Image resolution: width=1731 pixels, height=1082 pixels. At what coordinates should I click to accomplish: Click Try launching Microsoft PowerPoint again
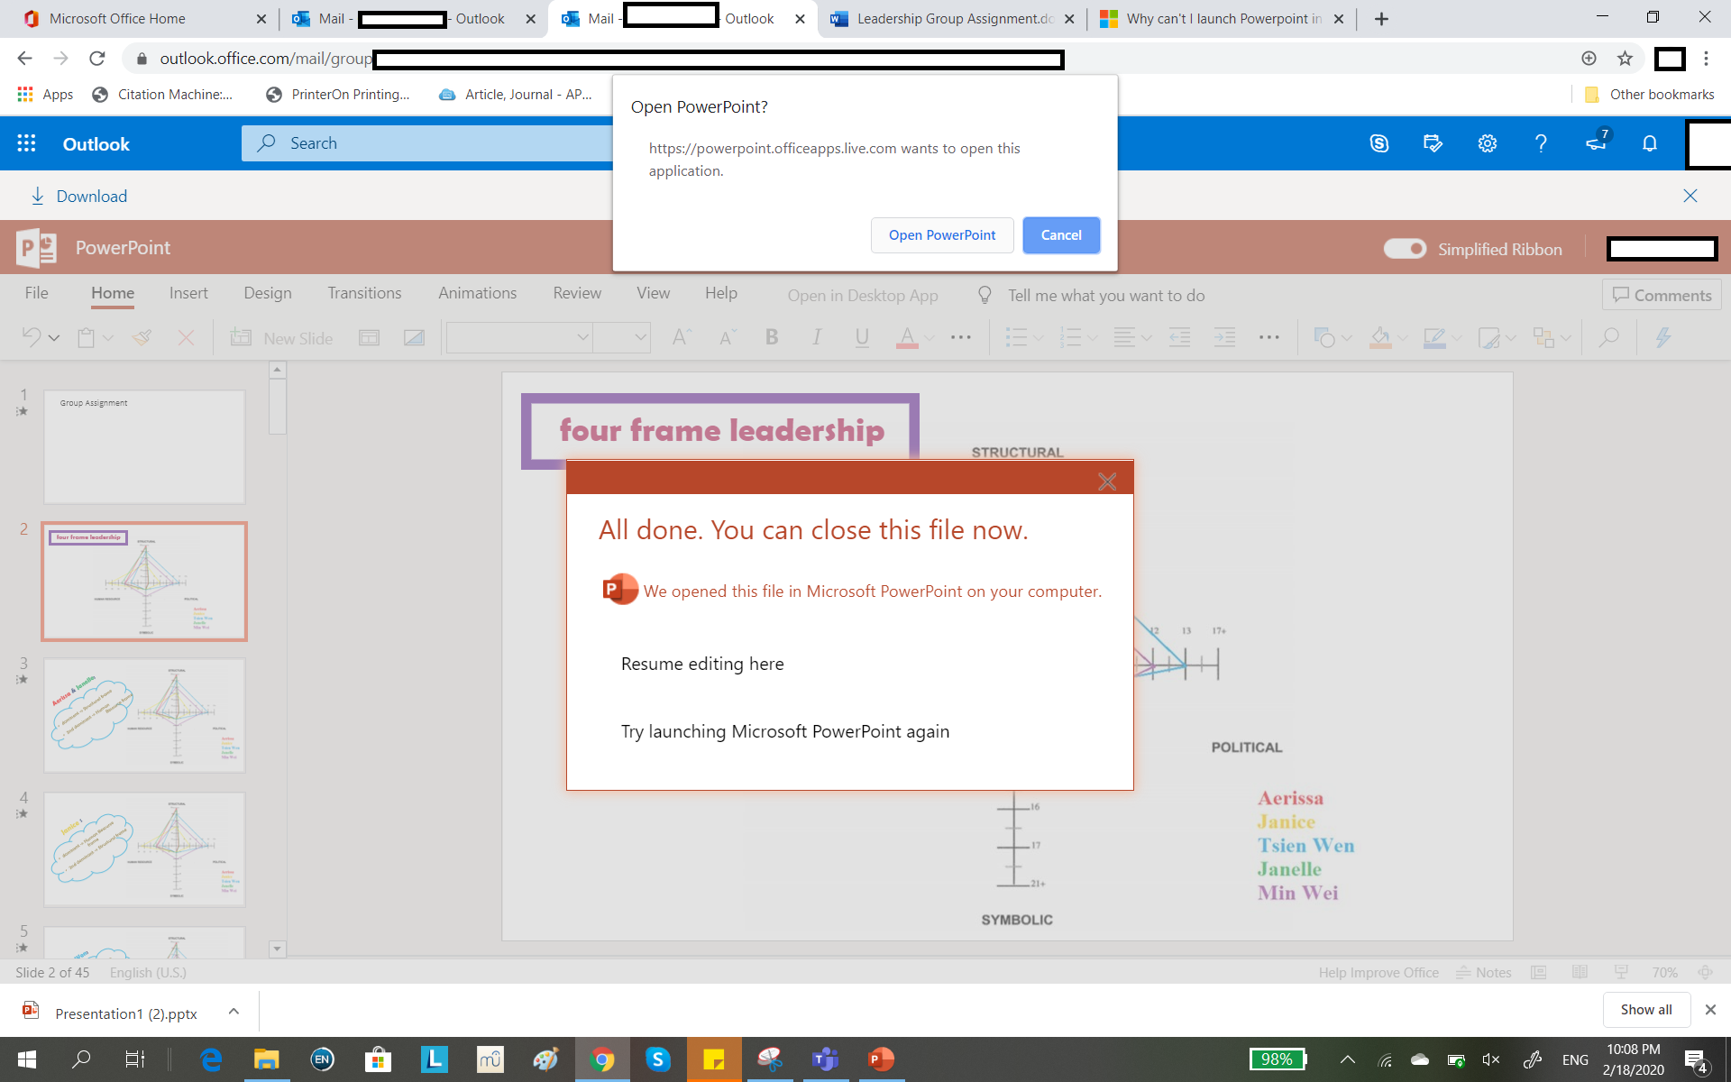[784, 731]
